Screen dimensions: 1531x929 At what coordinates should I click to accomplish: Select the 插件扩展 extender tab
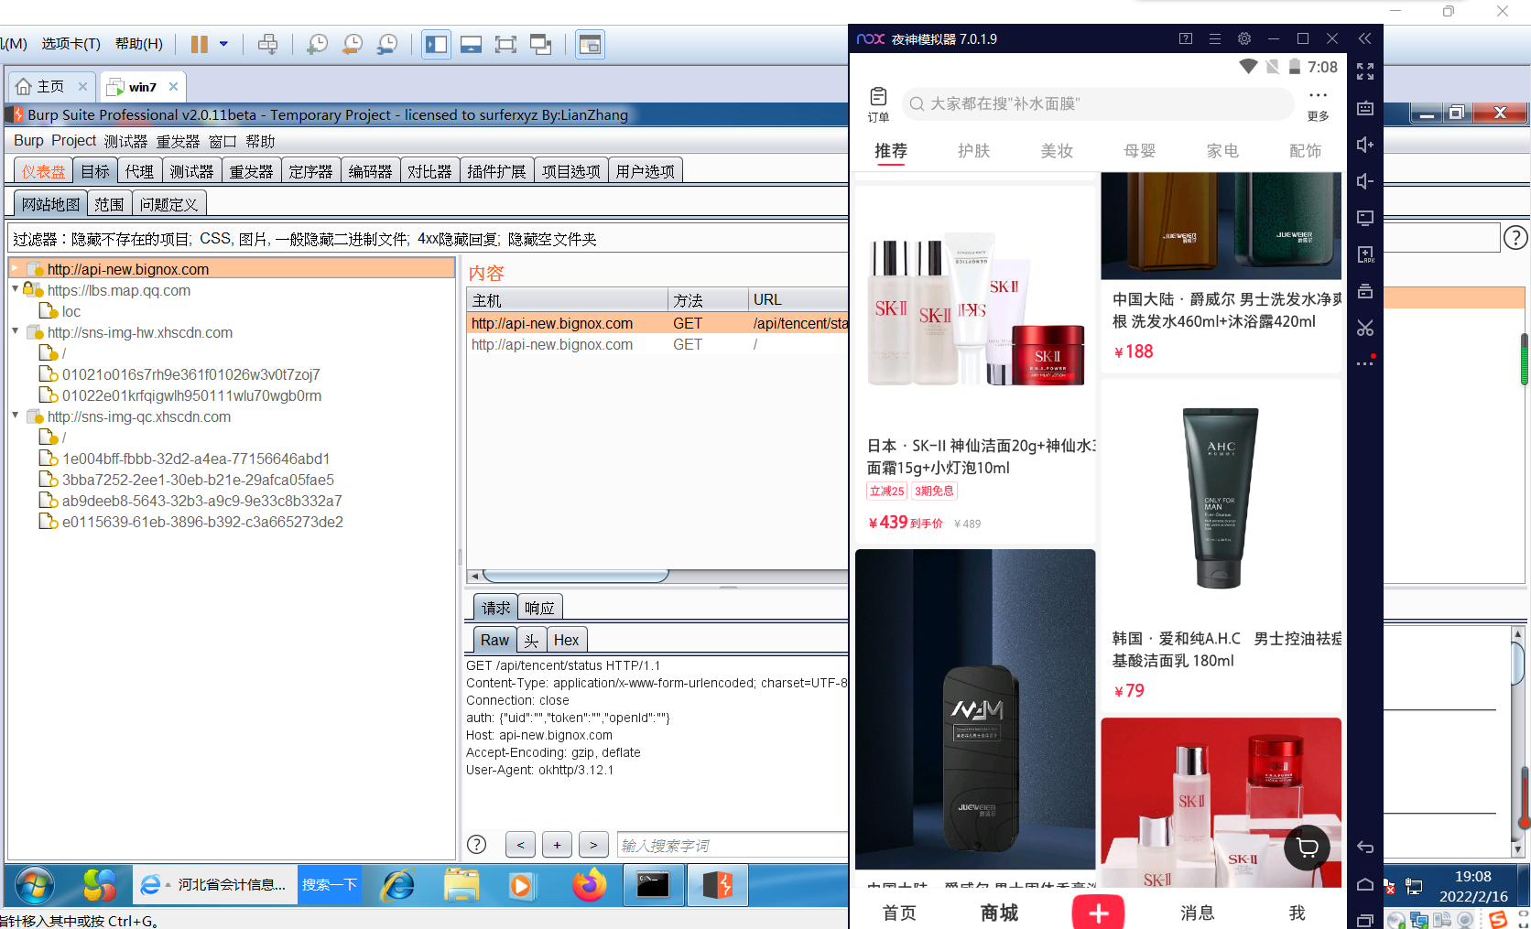[496, 171]
